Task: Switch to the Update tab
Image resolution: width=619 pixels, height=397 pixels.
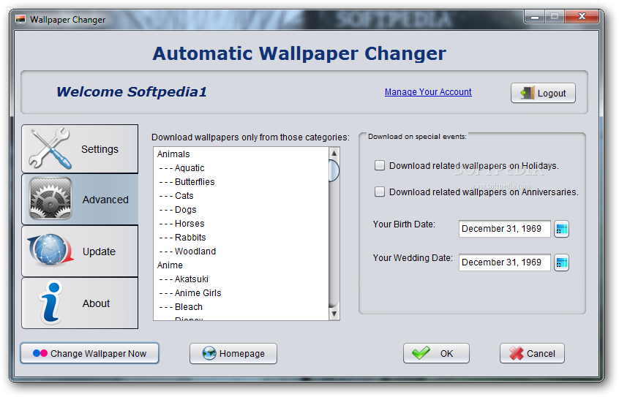Action: (80, 251)
